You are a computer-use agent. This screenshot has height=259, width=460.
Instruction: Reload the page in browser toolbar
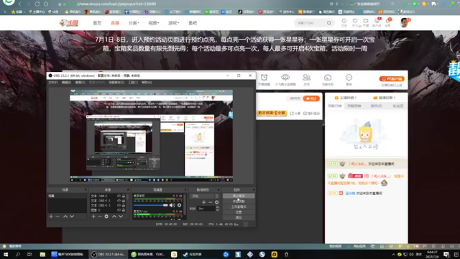pyautogui.click(x=37, y=4)
